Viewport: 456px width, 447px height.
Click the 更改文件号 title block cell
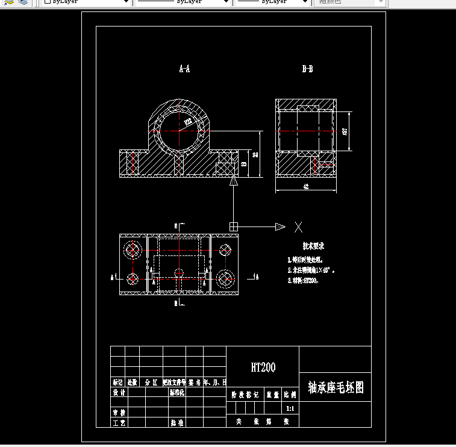tap(174, 382)
